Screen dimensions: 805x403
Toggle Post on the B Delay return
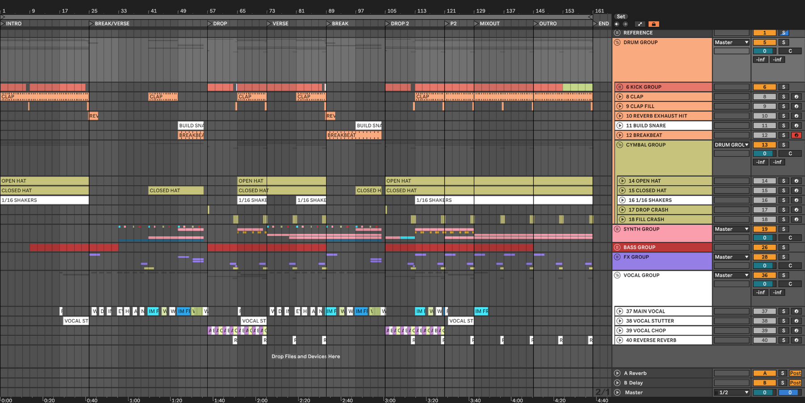coord(795,383)
